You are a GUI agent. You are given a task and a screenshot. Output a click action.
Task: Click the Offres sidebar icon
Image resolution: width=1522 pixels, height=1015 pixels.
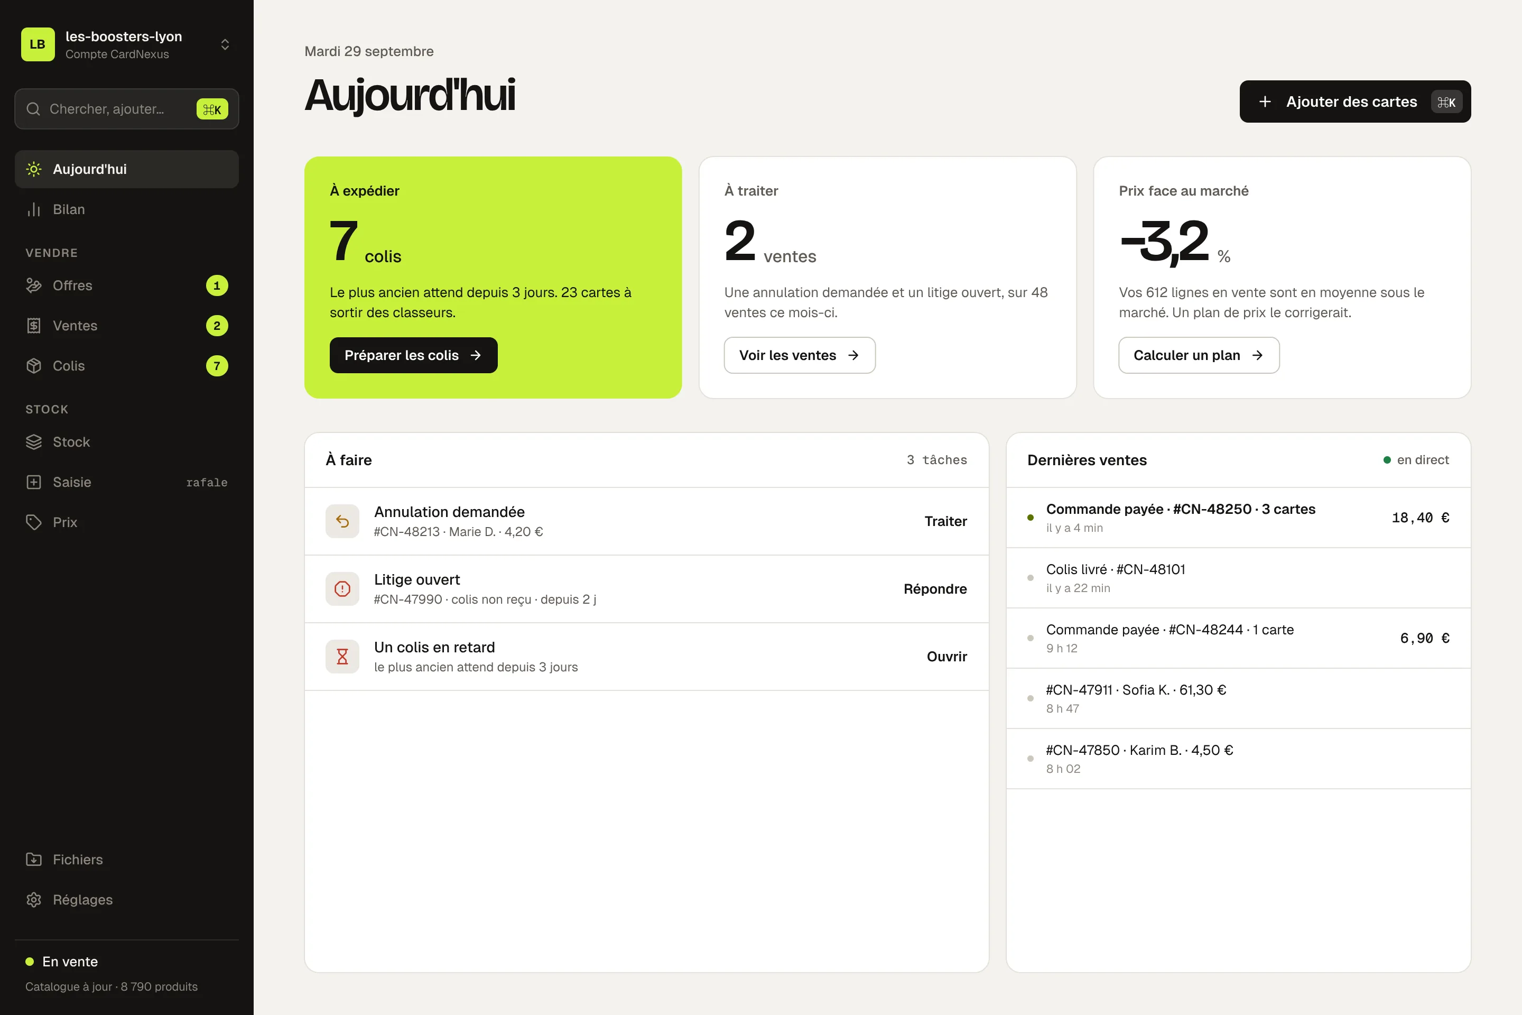[x=34, y=285]
